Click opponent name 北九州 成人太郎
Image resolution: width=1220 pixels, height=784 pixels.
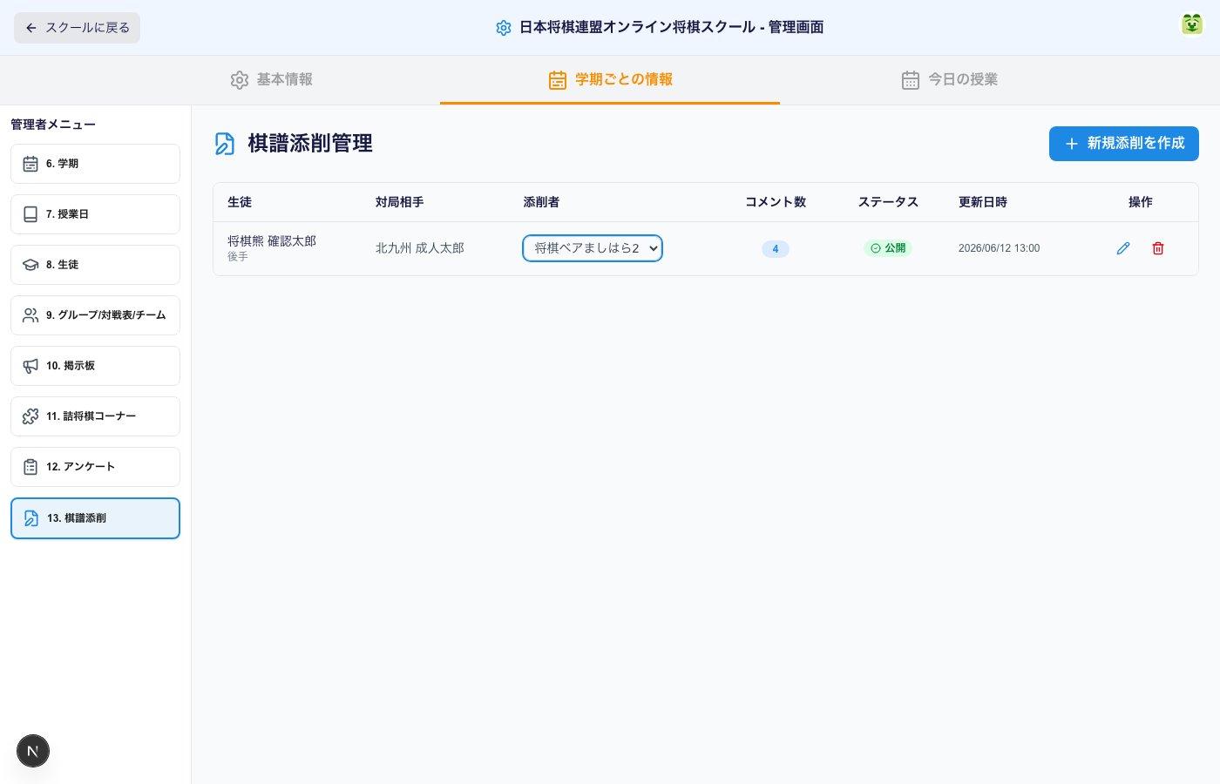420,248
